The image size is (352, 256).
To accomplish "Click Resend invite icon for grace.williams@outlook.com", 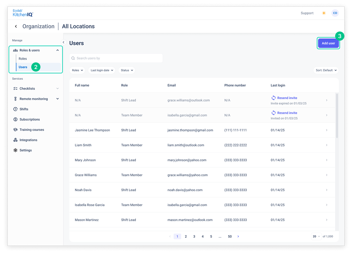I will pyautogui.click(x=274, y=98).
